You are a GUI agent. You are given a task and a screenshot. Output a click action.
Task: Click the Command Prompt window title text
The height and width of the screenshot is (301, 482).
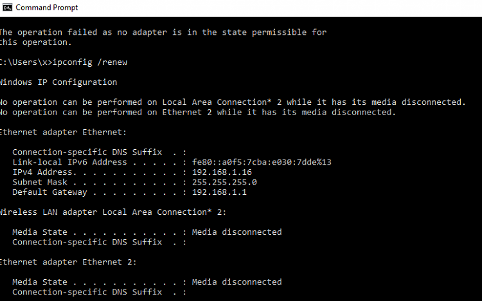47,7
